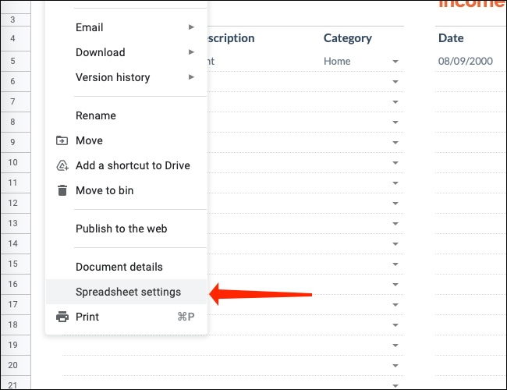Select the date cell 08/09/2000
The width and height of the screenshot is (507, 390).
(x=465, y=62)
